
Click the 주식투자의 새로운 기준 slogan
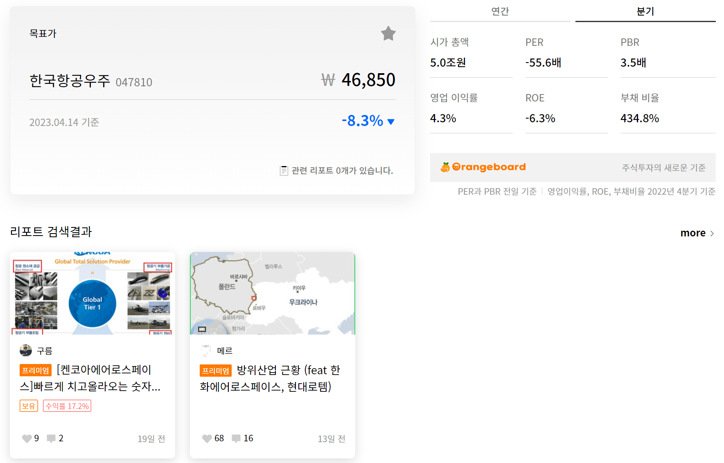(x=664, y=168)
